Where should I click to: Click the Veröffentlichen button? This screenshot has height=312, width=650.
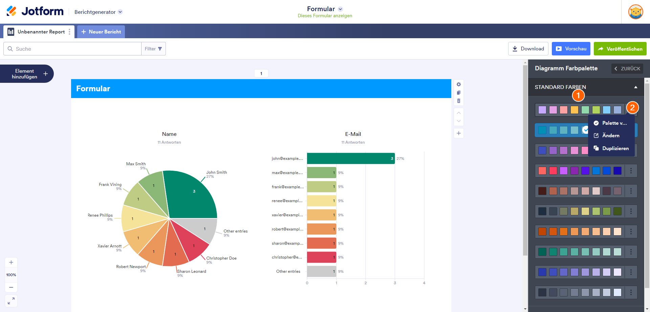coord(620,49)
